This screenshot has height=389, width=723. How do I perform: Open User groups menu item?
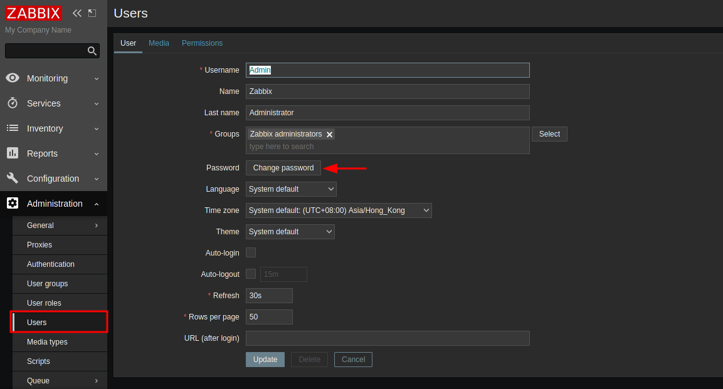click(60, 284)
